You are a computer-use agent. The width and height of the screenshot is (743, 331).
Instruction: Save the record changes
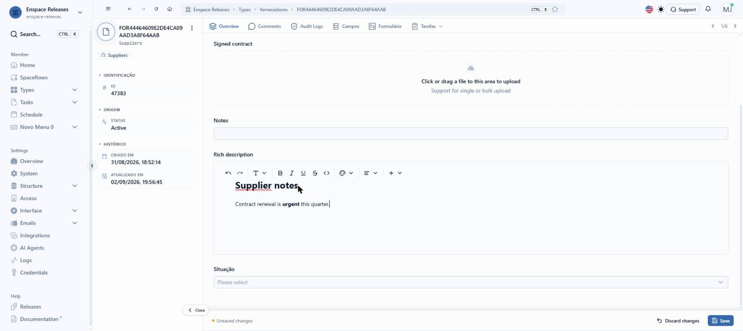point(720,321)
